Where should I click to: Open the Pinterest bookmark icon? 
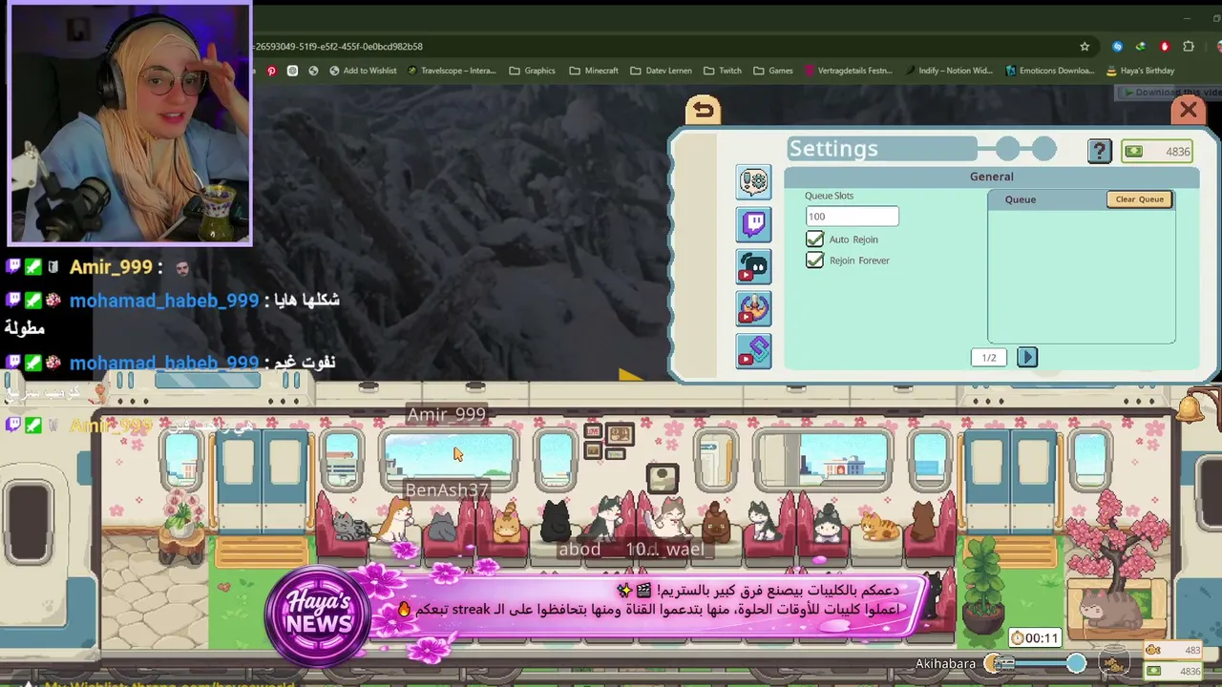[x=272, y=71]
